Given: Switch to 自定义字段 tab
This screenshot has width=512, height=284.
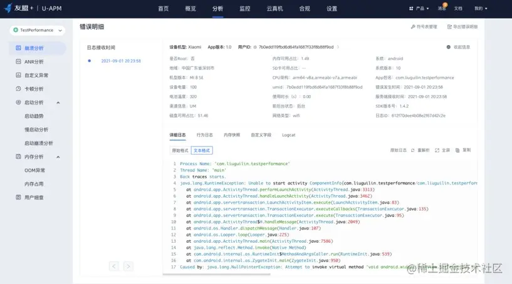Looking at the screenshot, I should coord(261,135).
